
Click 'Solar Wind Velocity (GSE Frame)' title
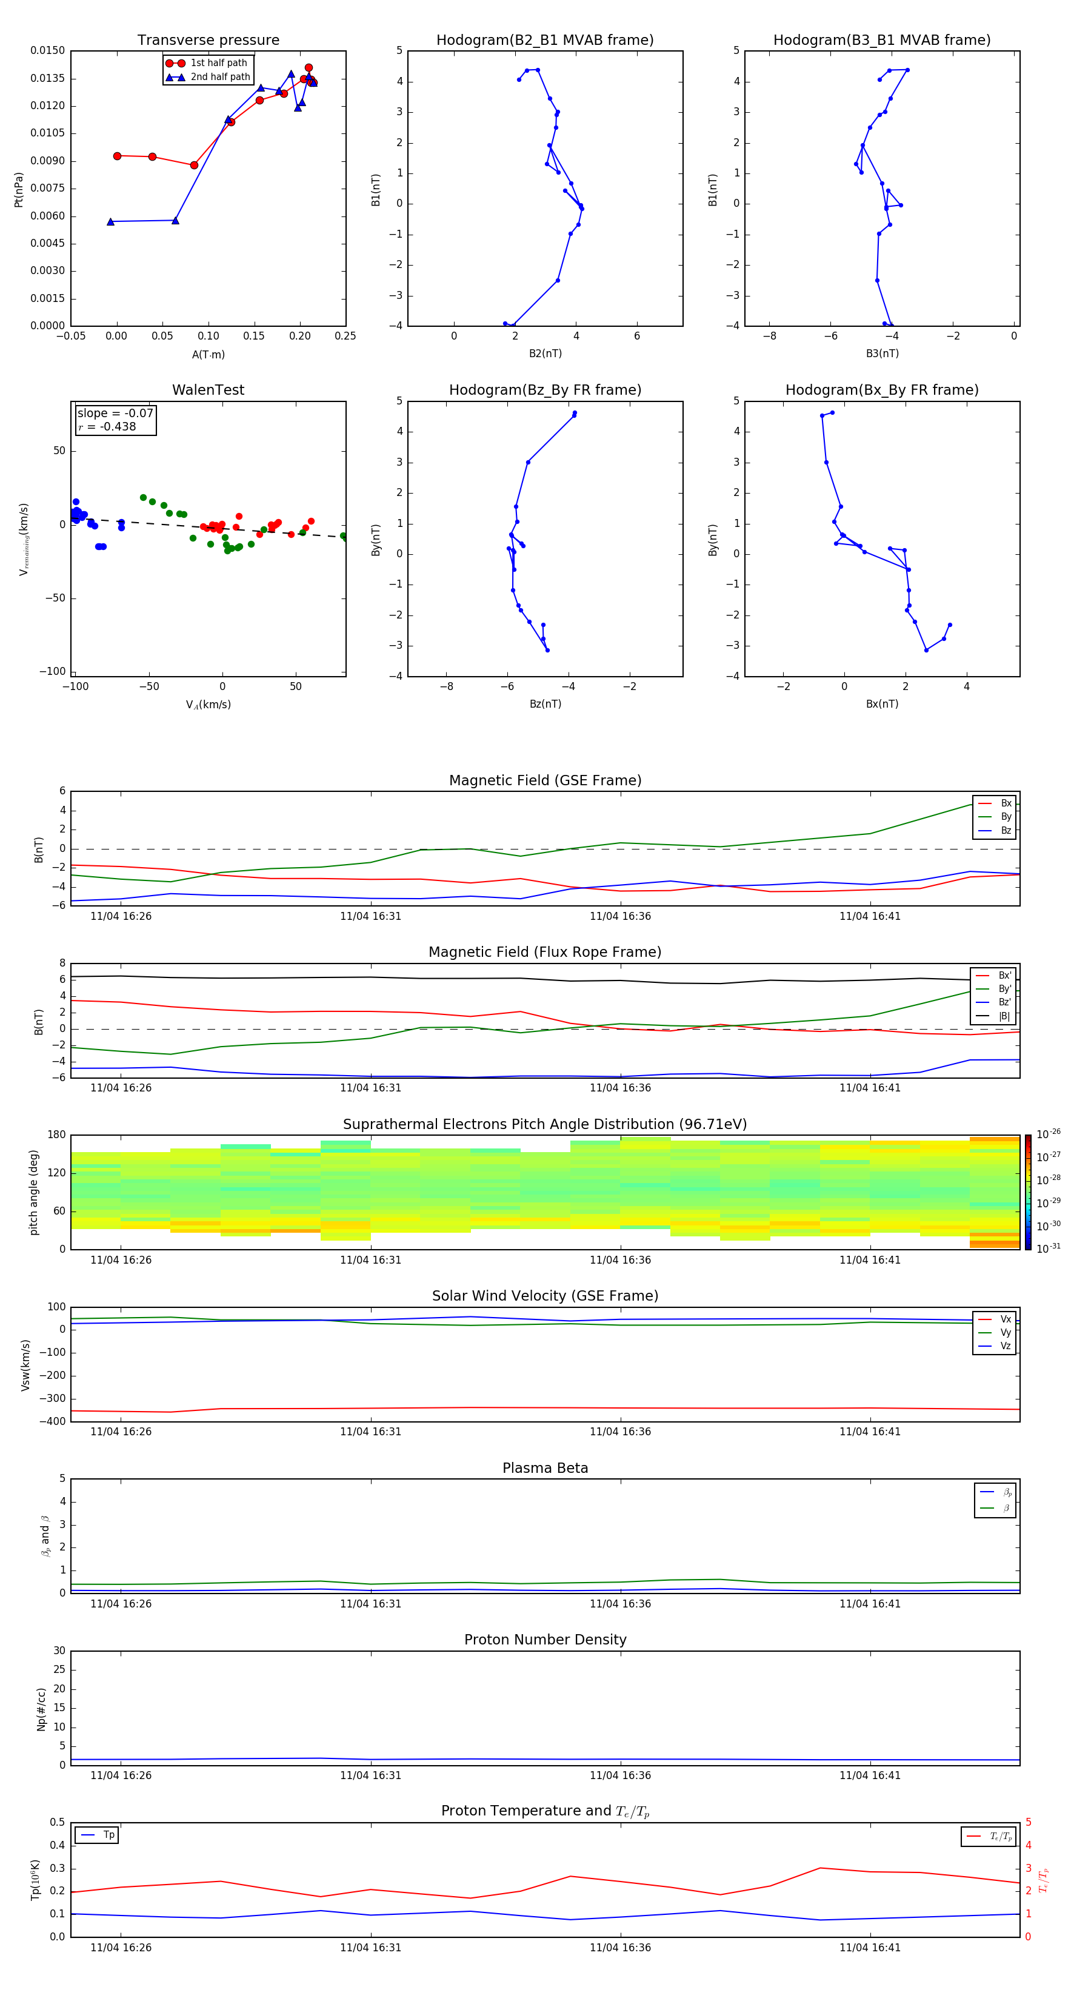tap(545, 1296)
